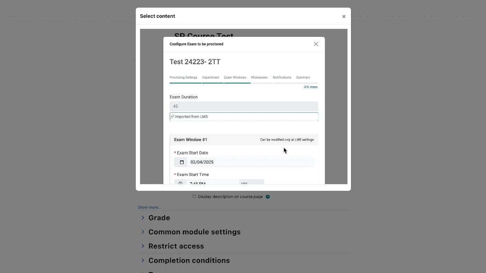Click the Exam Duration field showing 45
The image size is (486, 273).
click(x=243, y=106)
